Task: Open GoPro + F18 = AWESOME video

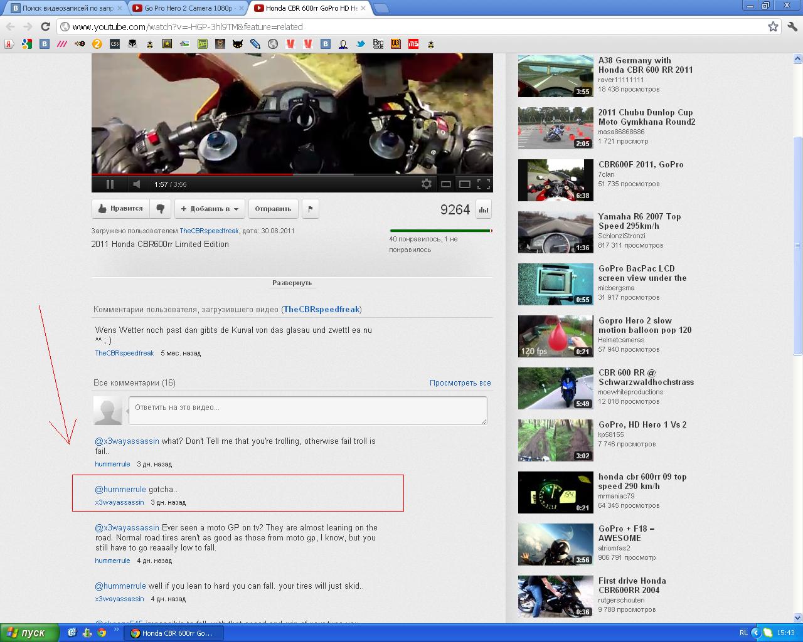Action: (626, 534)
